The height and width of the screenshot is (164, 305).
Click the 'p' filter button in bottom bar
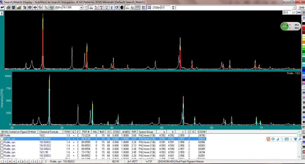[x=23, y=161]
